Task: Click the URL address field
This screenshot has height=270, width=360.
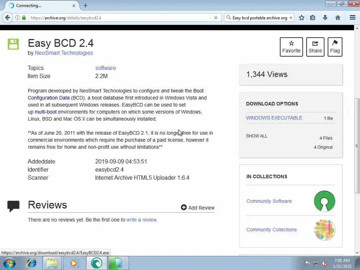Action: (120, 18)
